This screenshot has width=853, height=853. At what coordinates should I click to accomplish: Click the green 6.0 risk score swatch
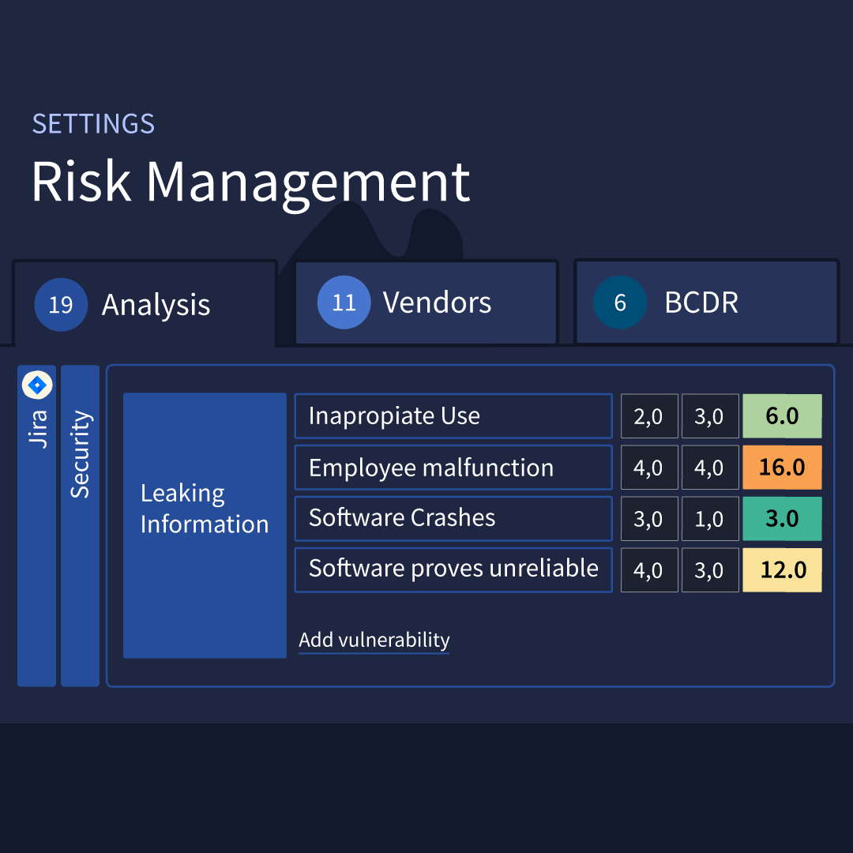point(782,416)
